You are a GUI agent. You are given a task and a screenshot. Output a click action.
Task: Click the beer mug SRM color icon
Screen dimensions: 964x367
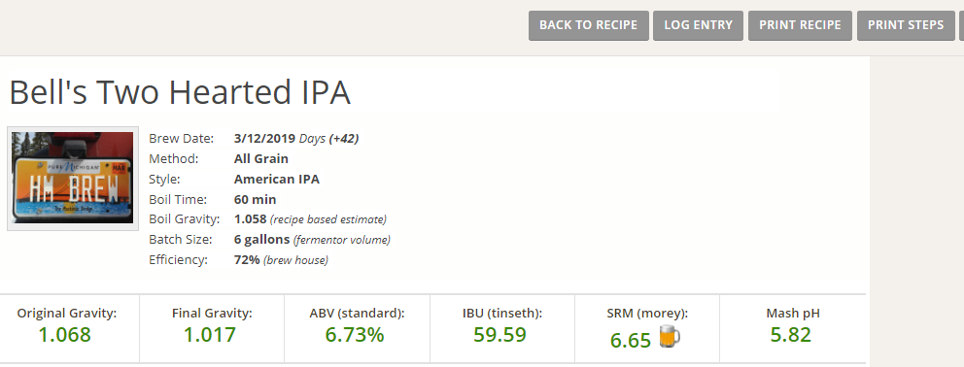click(x=670, y=337)
